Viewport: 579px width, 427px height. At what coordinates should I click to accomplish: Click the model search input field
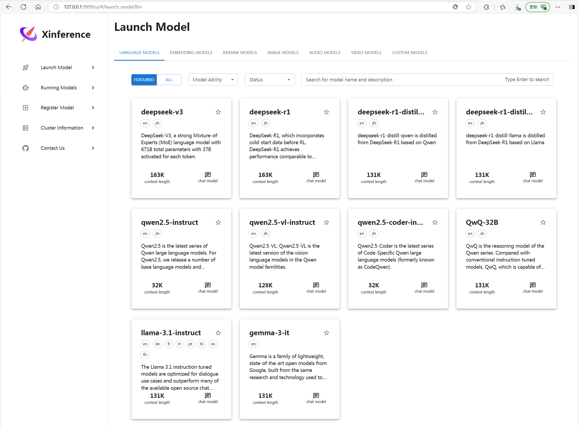pyautogui.click(x=400, y=80)
